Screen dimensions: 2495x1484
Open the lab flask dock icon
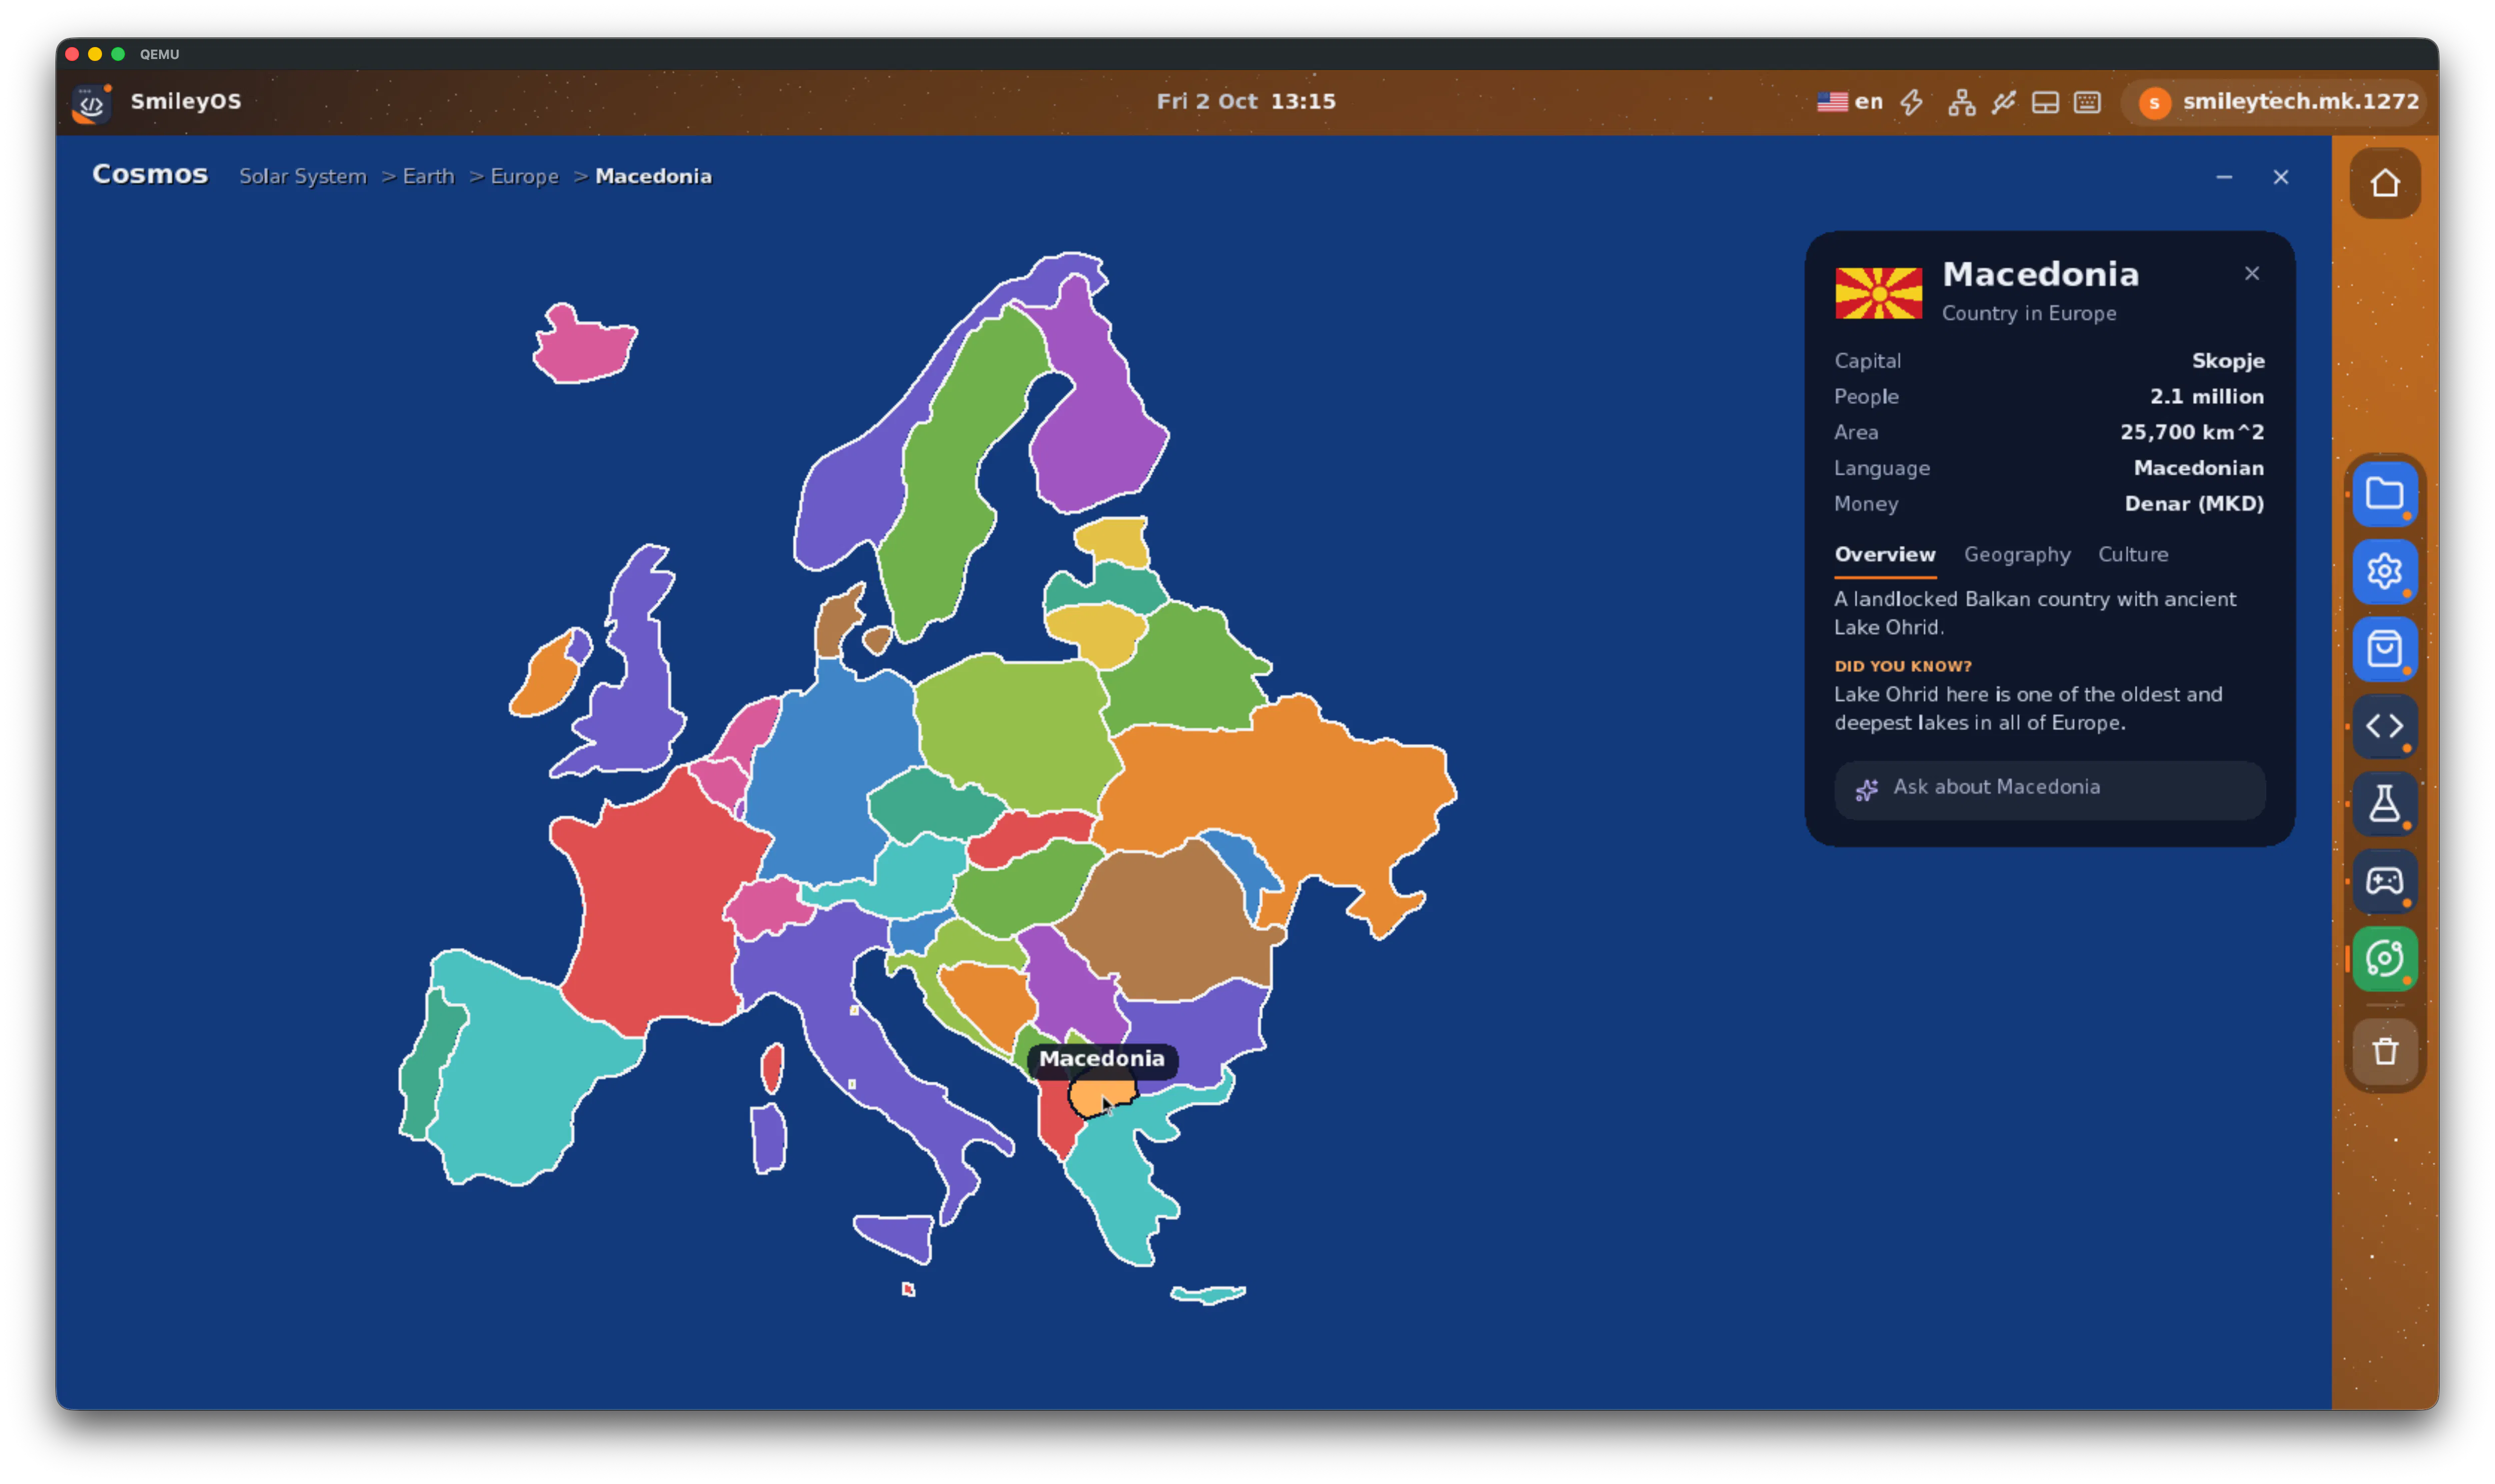[2385, 804]
